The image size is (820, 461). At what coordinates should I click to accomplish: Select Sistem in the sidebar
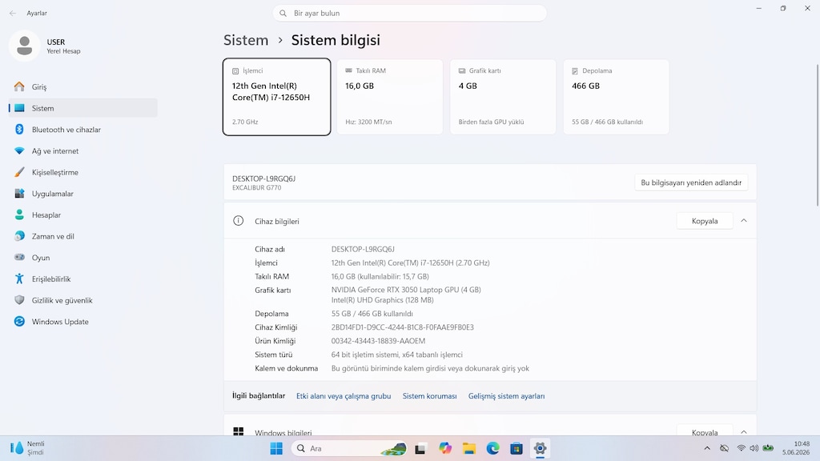(x=82, y=108)
